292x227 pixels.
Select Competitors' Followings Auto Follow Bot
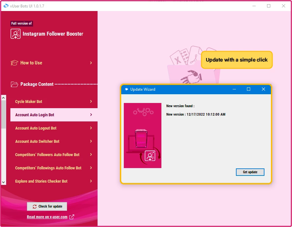54,168
